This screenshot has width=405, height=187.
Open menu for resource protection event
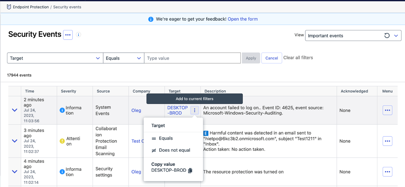[x=387, y=172]
